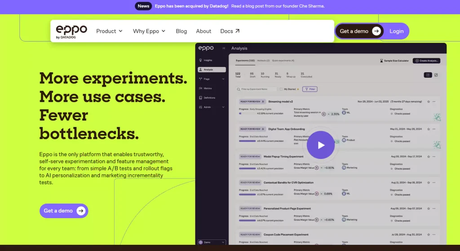460x251 pixels.
Task: Expand the Why Eppo menu
Action: click(x=149, y=31)
